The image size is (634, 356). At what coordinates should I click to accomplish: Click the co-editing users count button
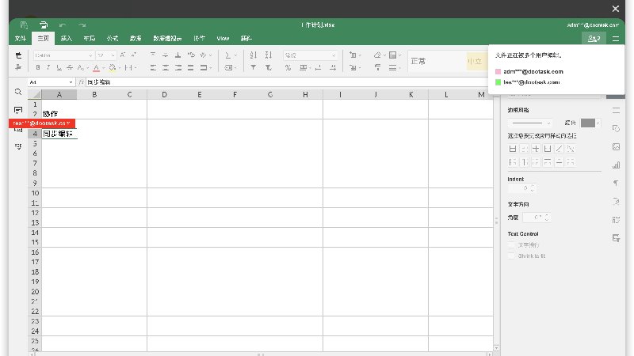(x=594, y=38)
